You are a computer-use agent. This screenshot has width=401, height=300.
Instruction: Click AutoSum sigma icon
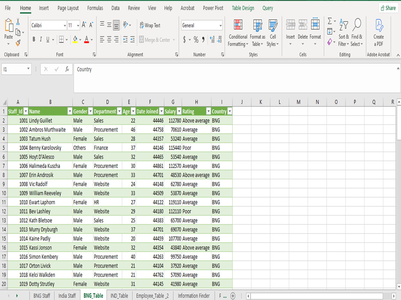330,21
